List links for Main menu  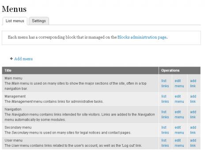coord(165,83)
